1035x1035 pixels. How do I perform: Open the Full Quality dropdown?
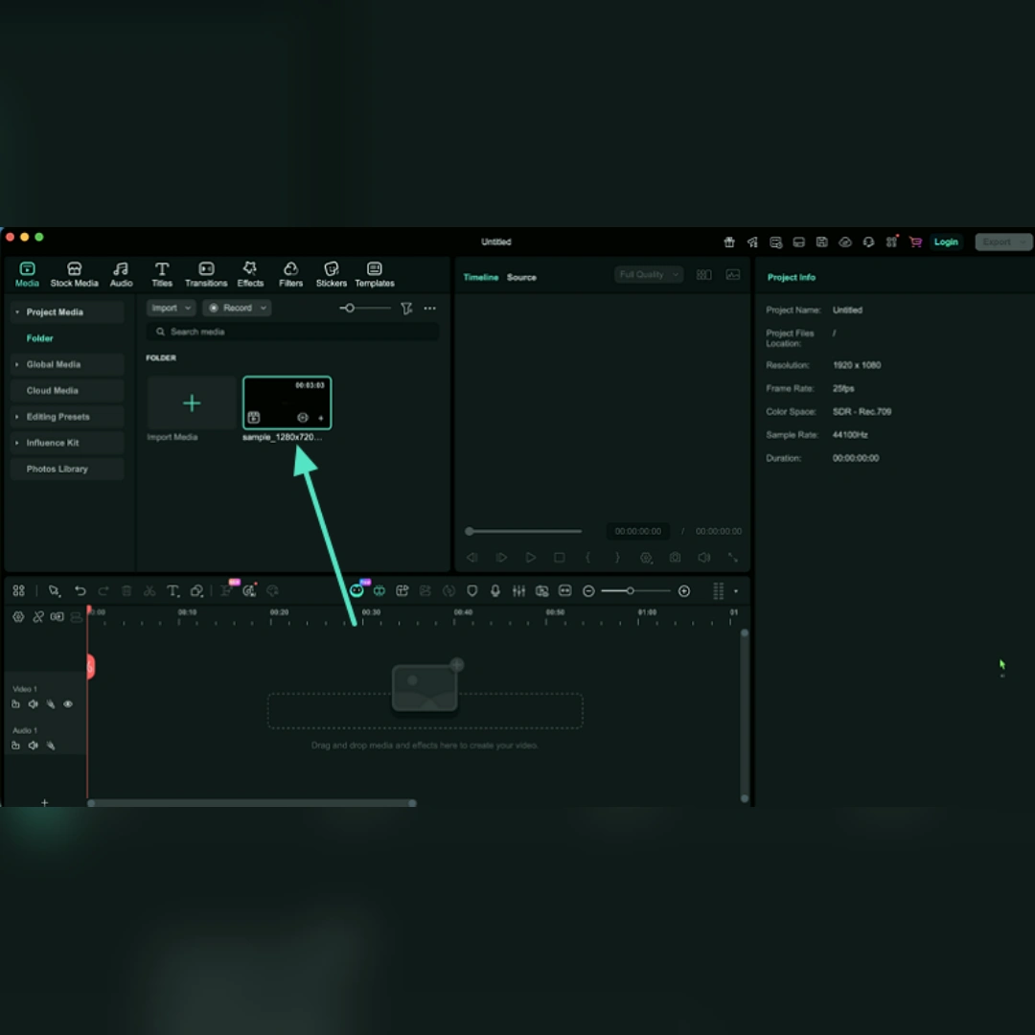(648, 275)
